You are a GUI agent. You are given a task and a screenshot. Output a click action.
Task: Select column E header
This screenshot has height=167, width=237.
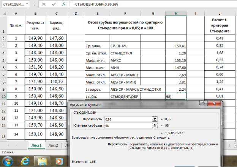pos(97,14)
